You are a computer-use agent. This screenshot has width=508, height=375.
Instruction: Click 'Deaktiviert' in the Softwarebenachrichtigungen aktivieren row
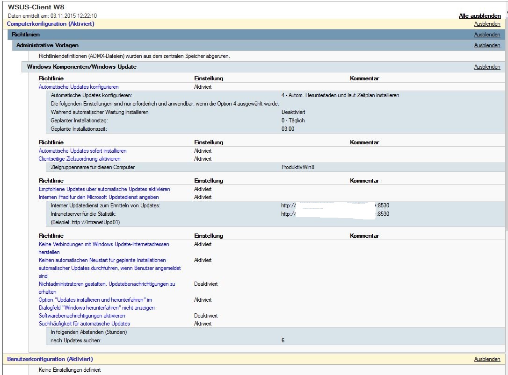[206, 316]
